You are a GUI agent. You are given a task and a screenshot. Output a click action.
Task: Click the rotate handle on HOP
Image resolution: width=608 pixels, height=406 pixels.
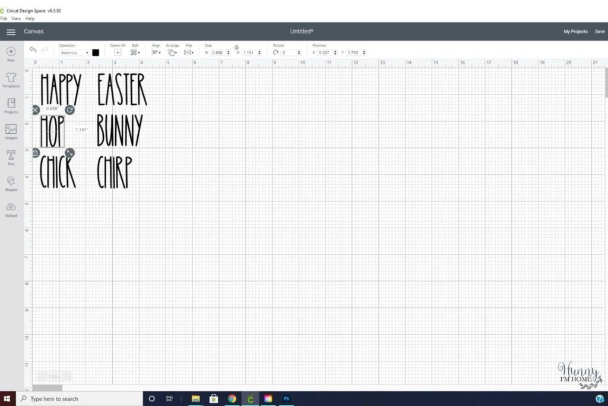(70, 110)
